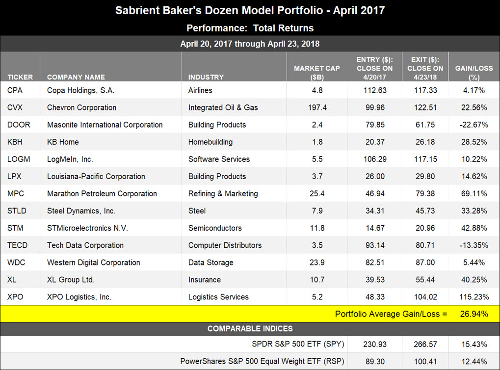This screenshot has width=500, height=370.
Task: Click the Airlines industry cell
Action: (x=200, y=90)
